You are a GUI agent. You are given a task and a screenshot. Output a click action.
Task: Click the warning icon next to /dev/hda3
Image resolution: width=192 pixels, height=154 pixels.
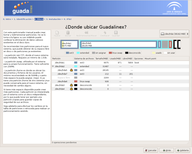pyautogui.click(x=71, y=85)
